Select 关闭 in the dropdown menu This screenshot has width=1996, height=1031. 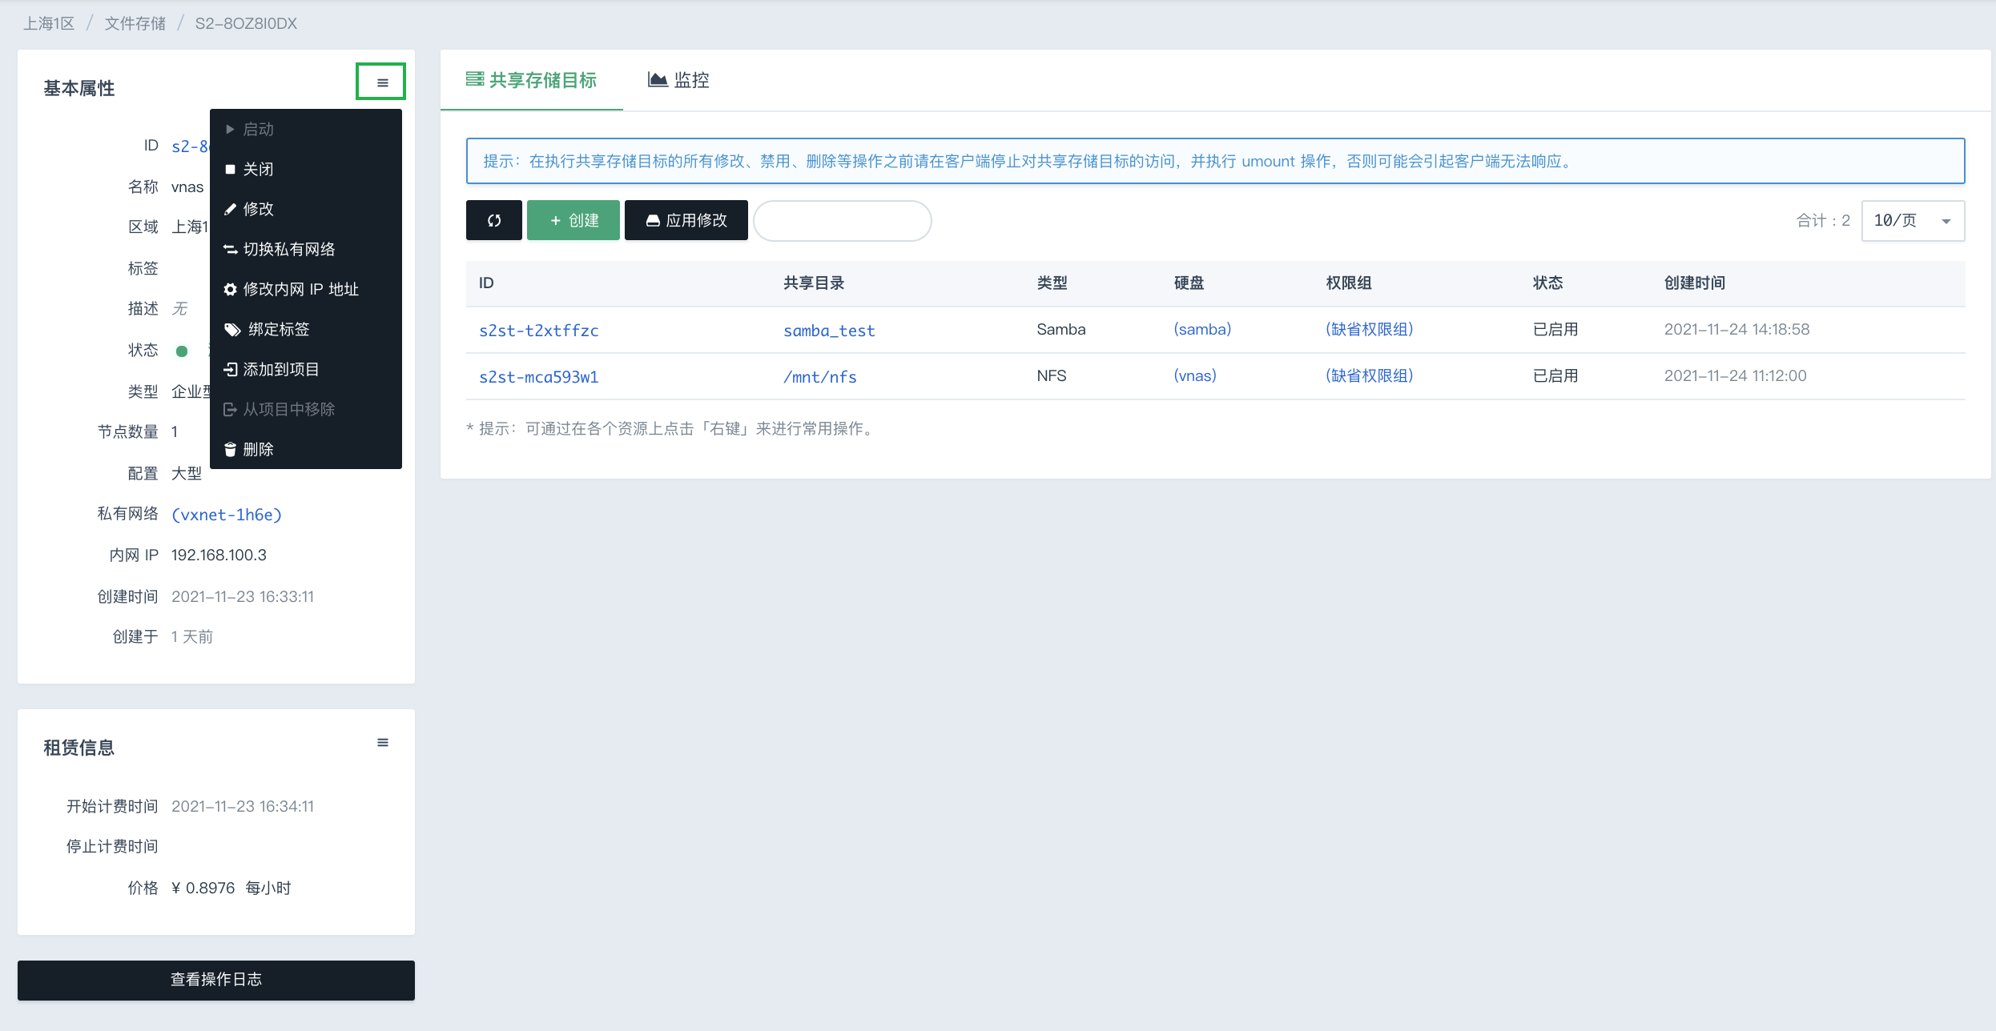pyautogui.click(x=257, y=169)
